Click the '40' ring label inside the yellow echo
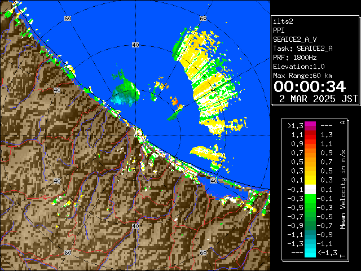 [214, 90]
